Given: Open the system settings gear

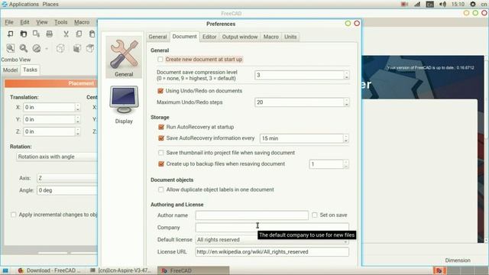Looking at the screenshot, I should point(473,4).
